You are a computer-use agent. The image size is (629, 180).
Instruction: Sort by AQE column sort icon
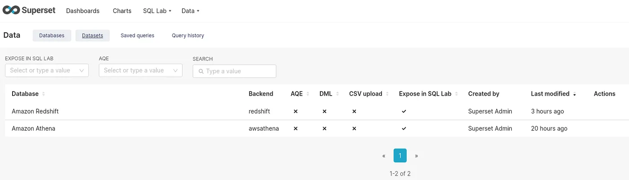308,94
